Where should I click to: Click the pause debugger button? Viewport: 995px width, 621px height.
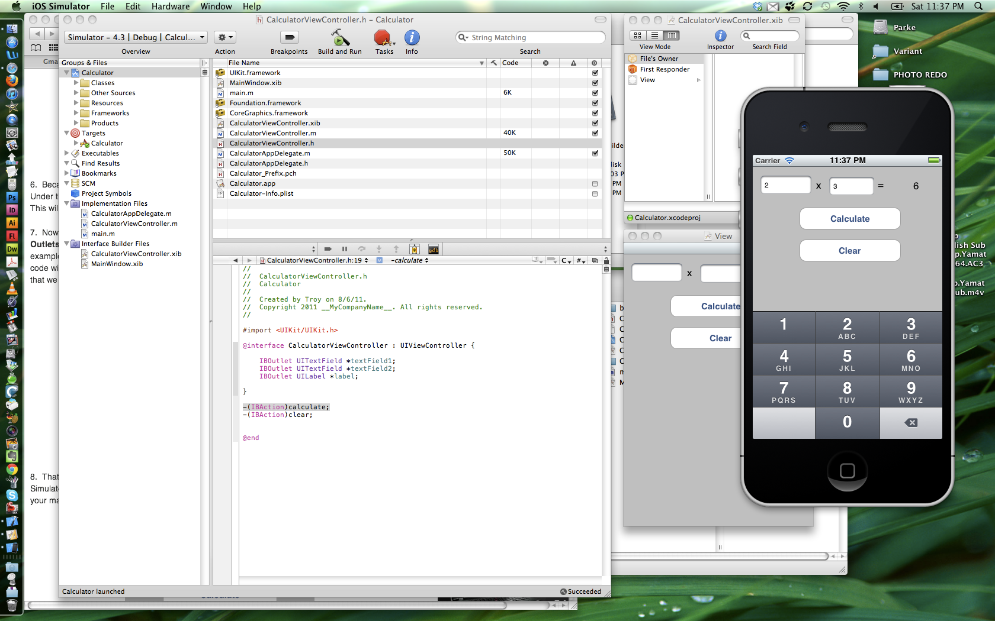[x=345, y=249]
